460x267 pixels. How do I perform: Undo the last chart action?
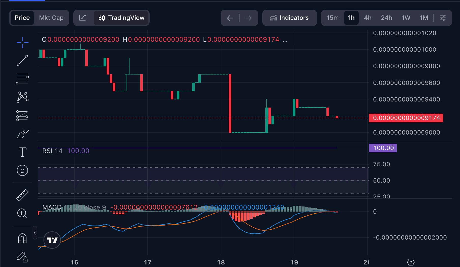[230, 18]
